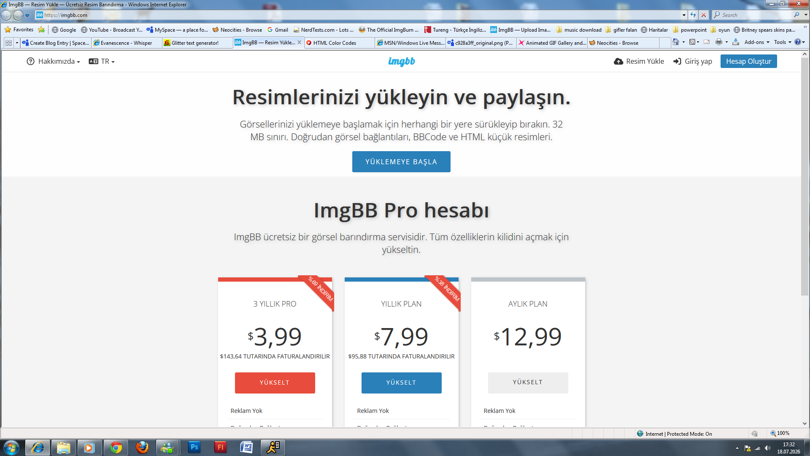Switch to the HTML Color Codes tab

click(x=339, y=43)
